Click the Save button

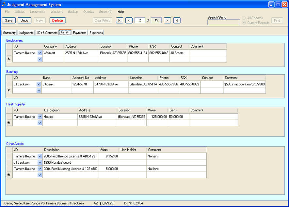point(9,21)
